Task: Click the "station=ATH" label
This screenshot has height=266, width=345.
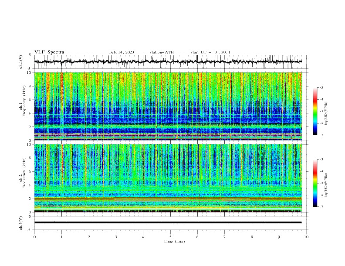Action: pos(162,52)
